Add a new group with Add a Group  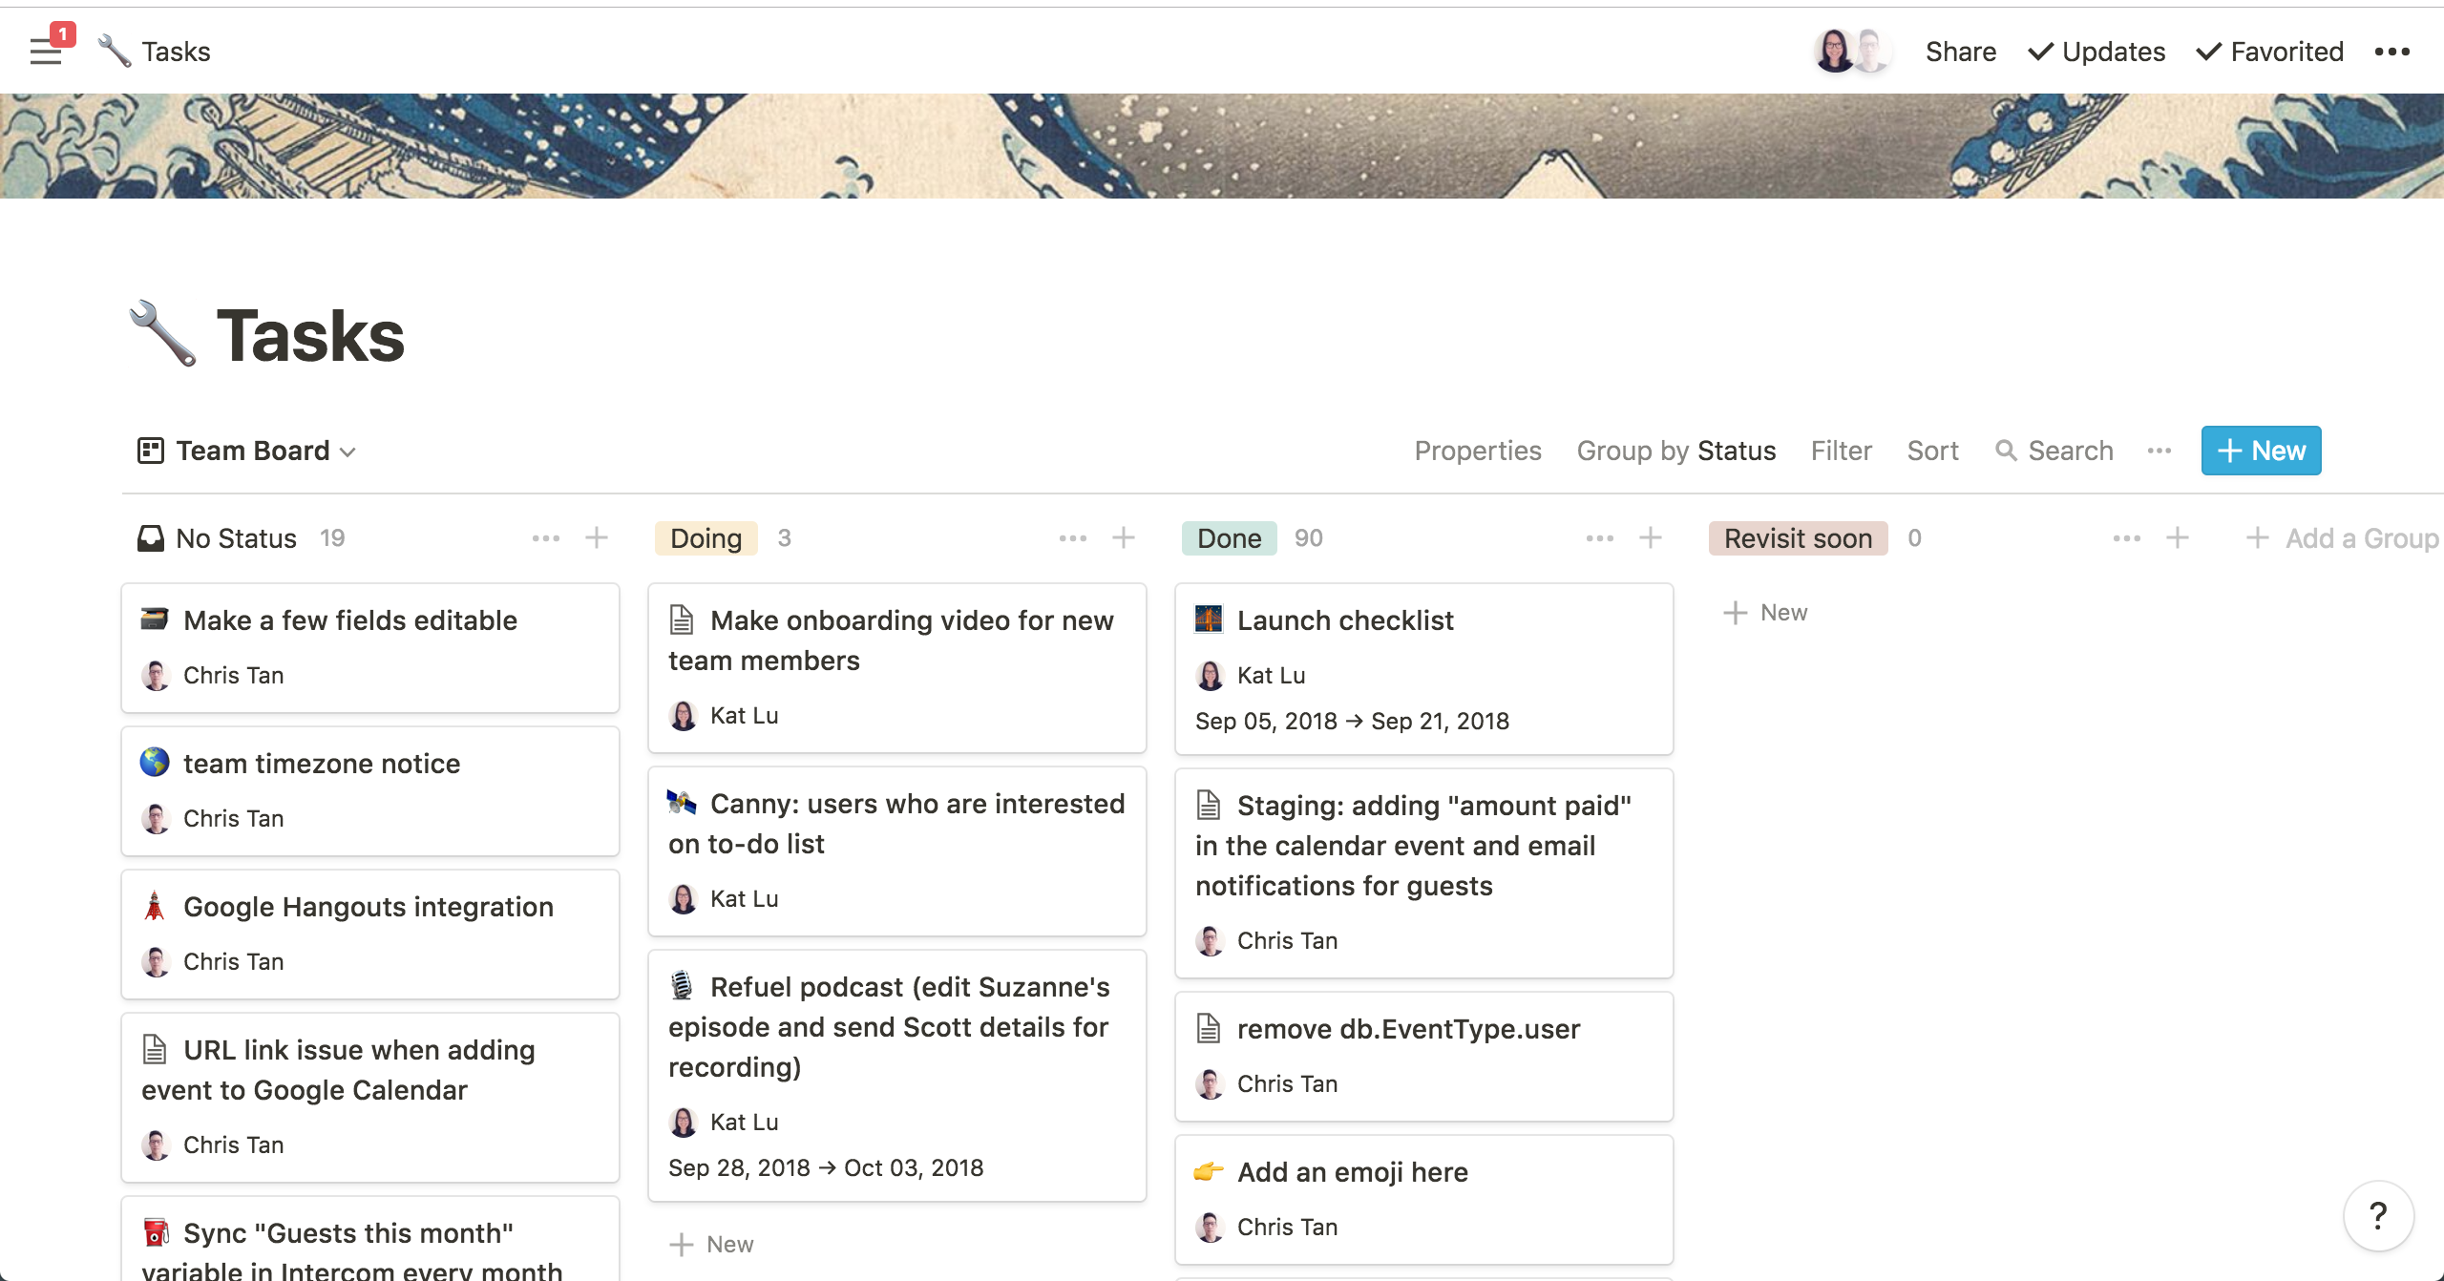click(x=2344, y=537)
